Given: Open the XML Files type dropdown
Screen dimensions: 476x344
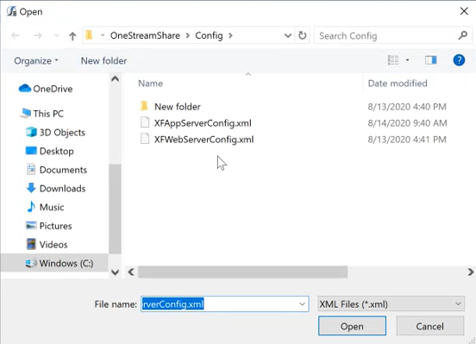Looking at the screenshot, I should [391, 303].
